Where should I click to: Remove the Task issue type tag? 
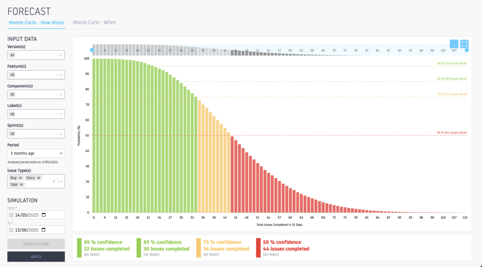pos(21,185)
